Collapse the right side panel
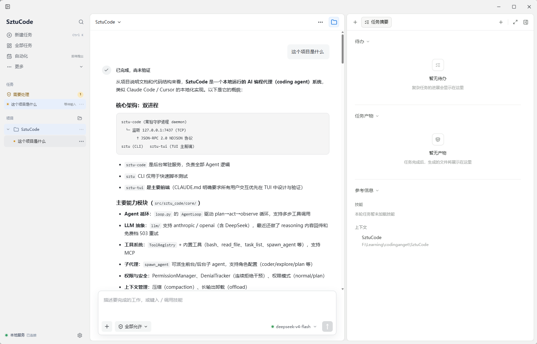 pos(526,22)
